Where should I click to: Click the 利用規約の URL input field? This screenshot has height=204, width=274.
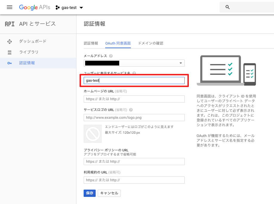point(134,180)
